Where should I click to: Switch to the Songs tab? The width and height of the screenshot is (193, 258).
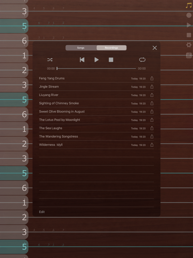point(81,48)
